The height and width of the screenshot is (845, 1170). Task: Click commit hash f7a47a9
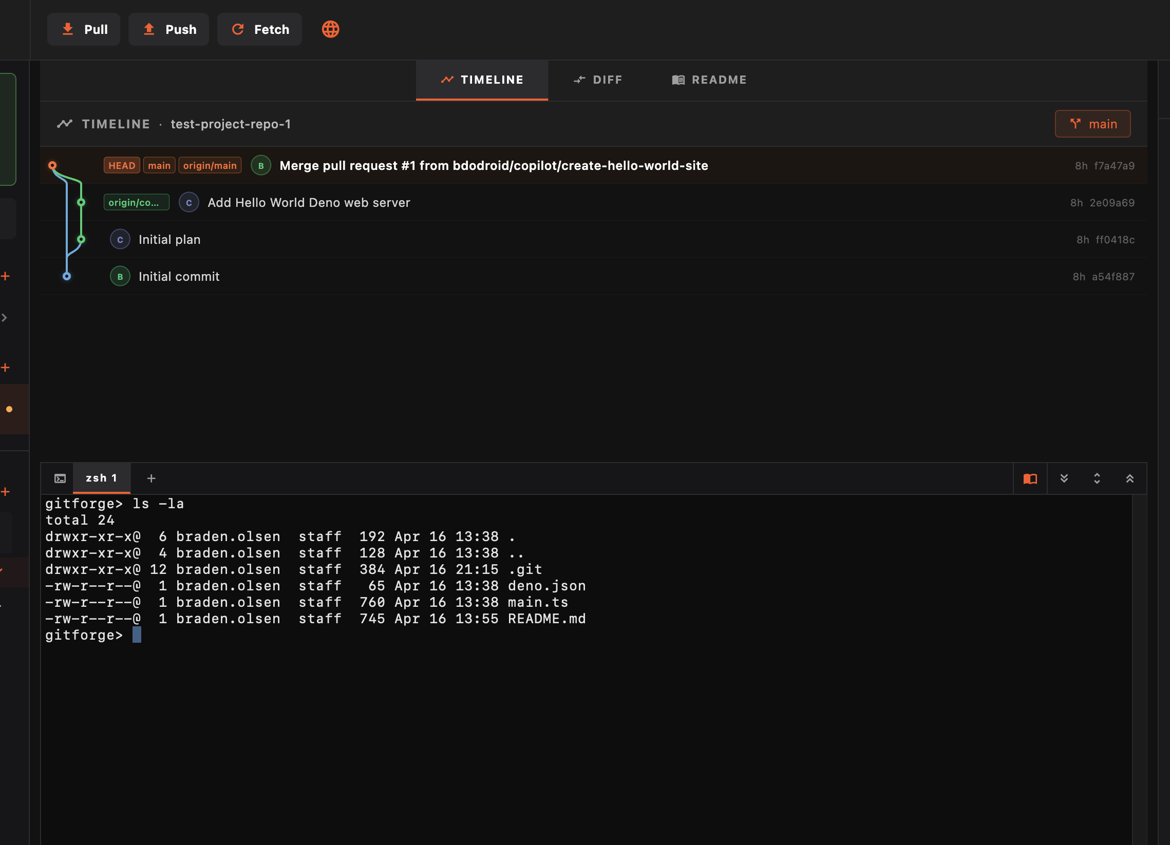pyautogui.click(x=1115, y=166)
